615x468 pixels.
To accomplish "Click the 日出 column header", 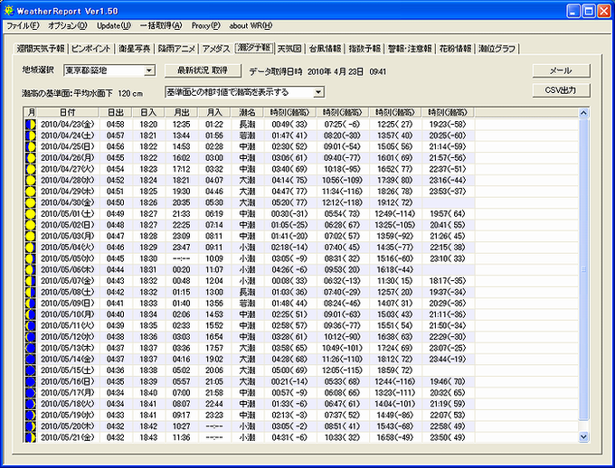I will point(116,113).
